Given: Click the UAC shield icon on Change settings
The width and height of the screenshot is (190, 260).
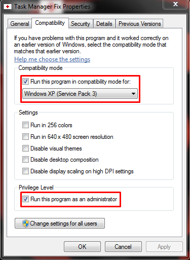Looking at the screenshot, I should [26, 224].
